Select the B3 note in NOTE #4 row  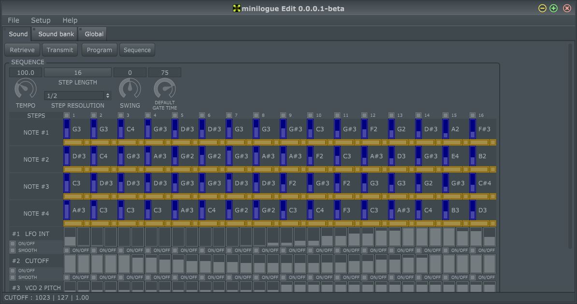(x=455, y=210)
